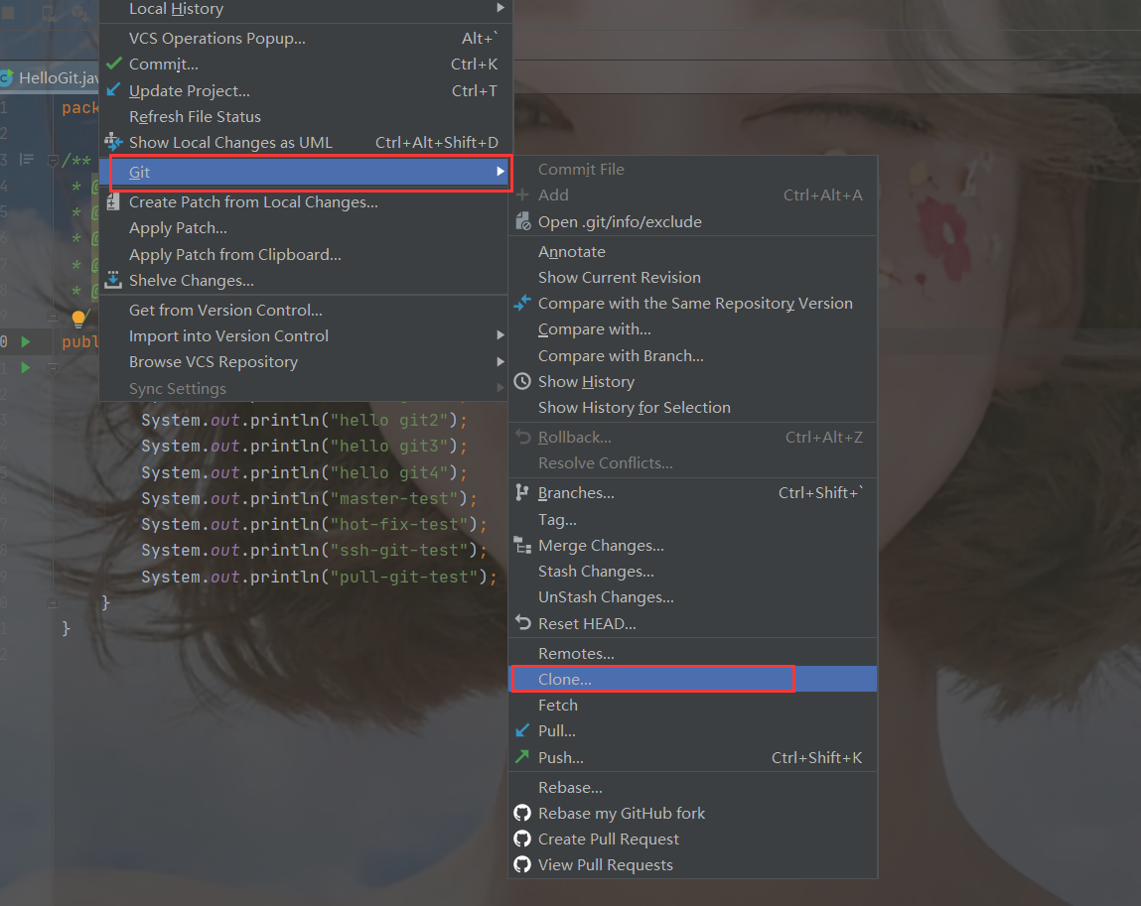The width and height of the screenshot is (1141, 906).
Task: Click the "ssh-git-test" println line
Action: [315, 551]
